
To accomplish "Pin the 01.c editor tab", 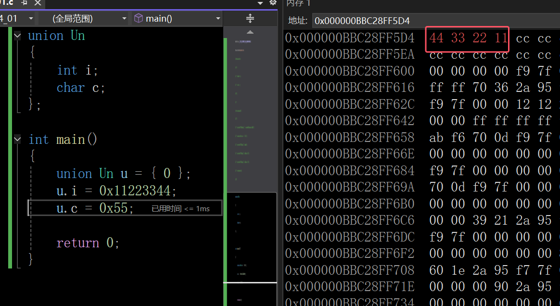I will pyautogui.click(x=25, y=2).
